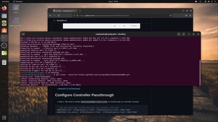The width and height of the screenshot is (218, 122).
Task: Bookmark this page with the star icon
Action: click(x=170, y=16)
